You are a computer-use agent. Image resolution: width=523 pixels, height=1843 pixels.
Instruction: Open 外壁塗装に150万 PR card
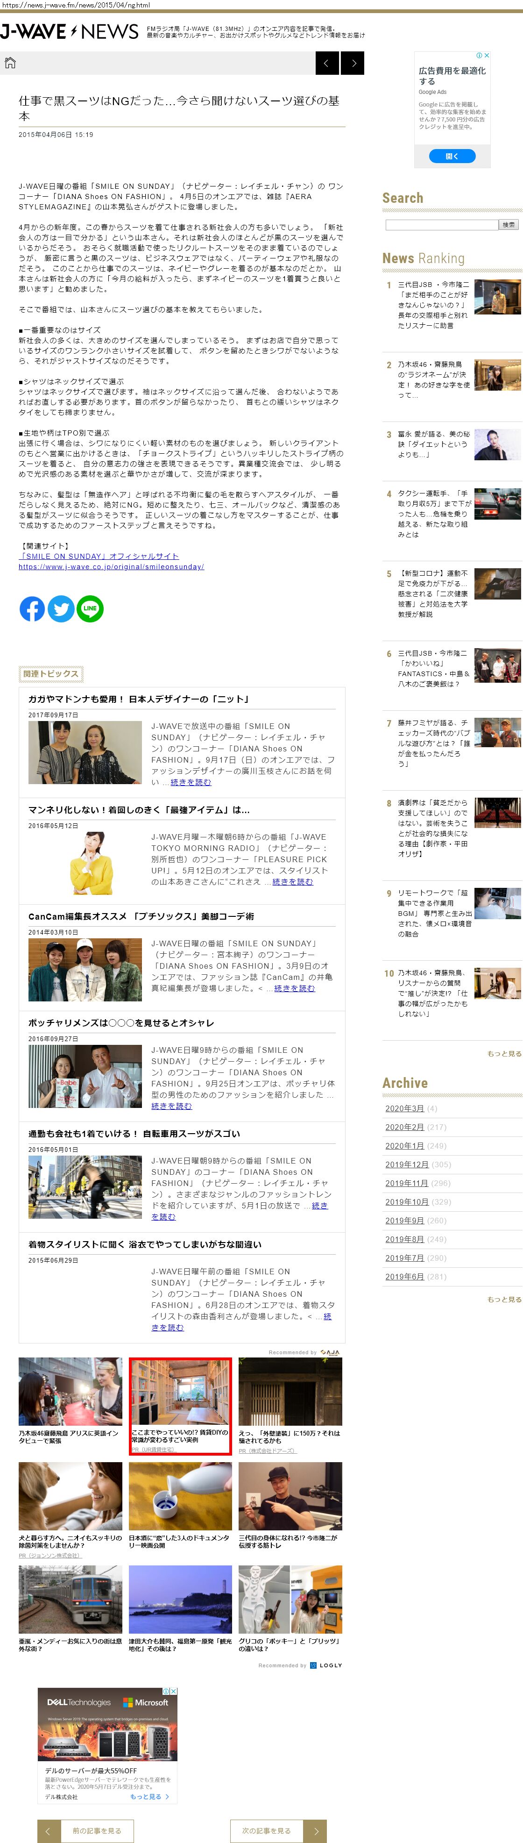[x=290, y=1405]
